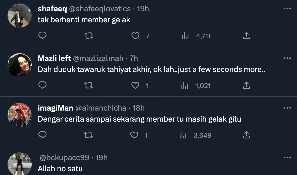Viewport: 297px width, 175px height.
Task: Like shafeeq's tweet with 7 likes
Action: click(x=135, y=36)
